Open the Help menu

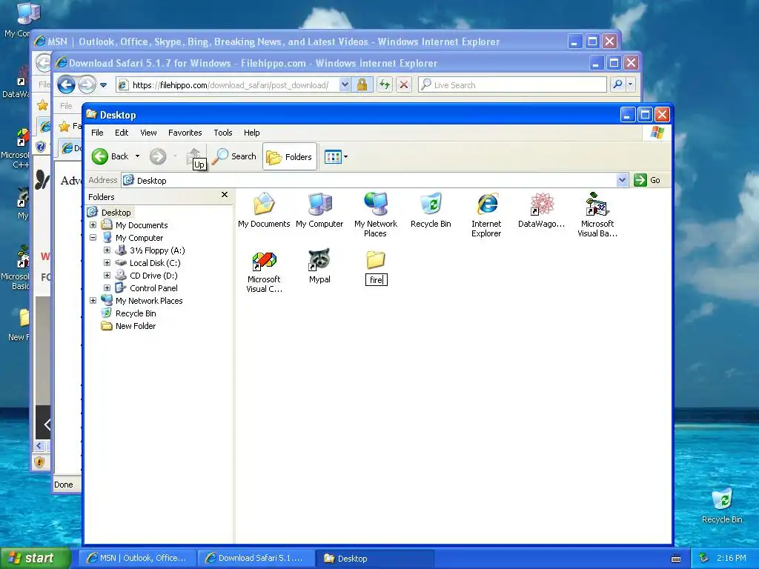click(252, 133)
